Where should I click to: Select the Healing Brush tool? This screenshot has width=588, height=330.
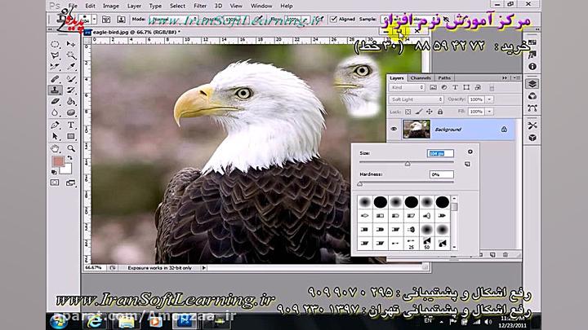[56, 78]
